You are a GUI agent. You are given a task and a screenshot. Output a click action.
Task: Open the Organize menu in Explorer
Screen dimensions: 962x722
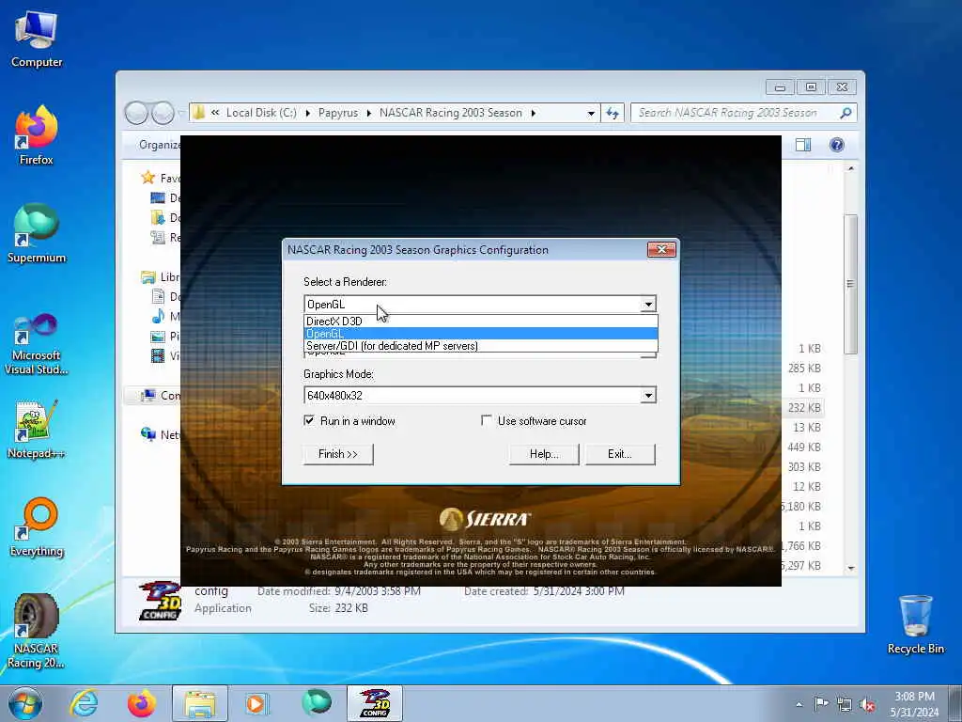coord(160,145)
